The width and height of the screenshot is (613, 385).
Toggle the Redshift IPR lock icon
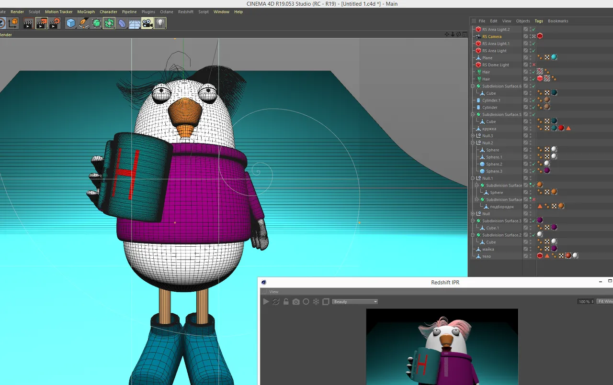(286, 302)
